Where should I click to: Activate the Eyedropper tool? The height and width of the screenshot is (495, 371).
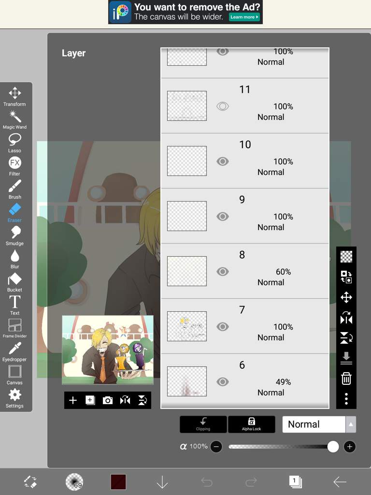coord(14,352)
